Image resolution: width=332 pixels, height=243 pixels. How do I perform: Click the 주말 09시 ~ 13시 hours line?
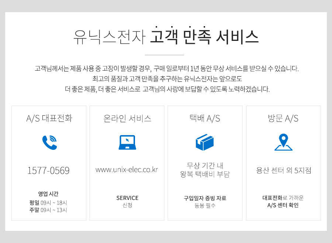click(x=48, y=210)
